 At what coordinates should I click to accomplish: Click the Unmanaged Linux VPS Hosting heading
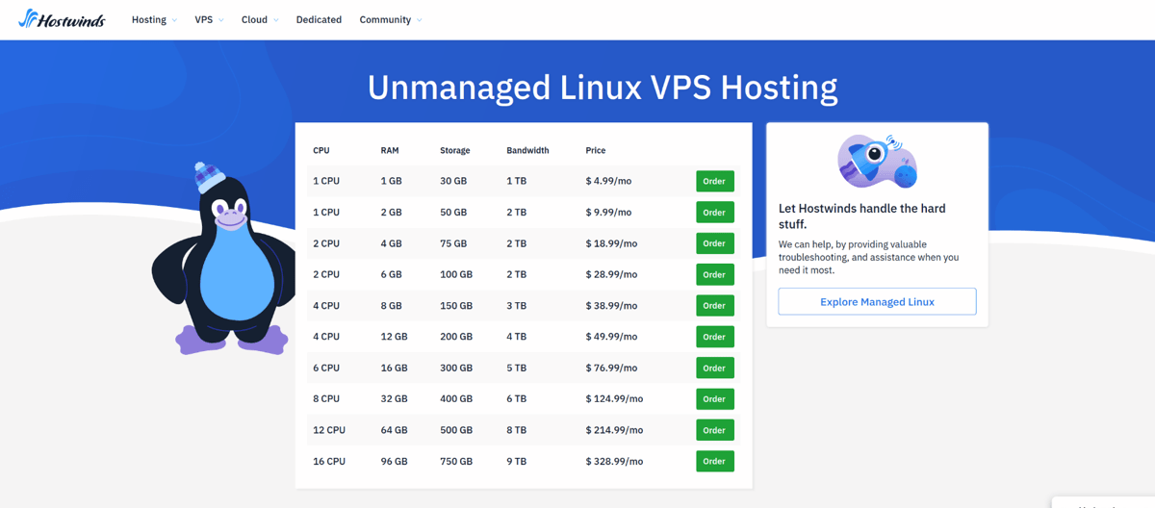coord(603,88)
